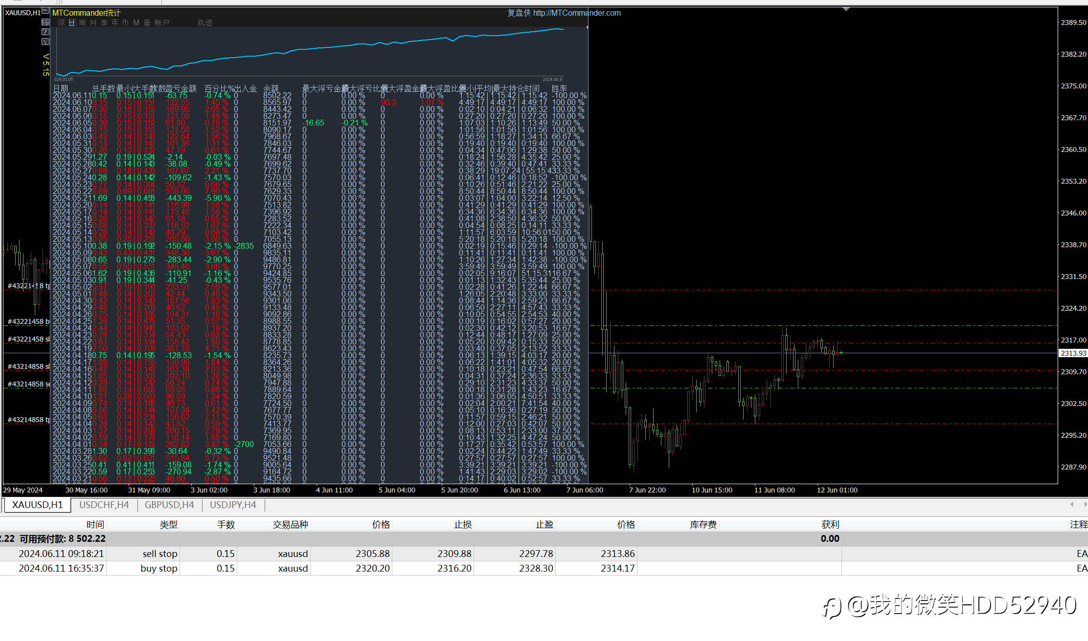Click the 90.3 max floating profit value

click(388, 103)
